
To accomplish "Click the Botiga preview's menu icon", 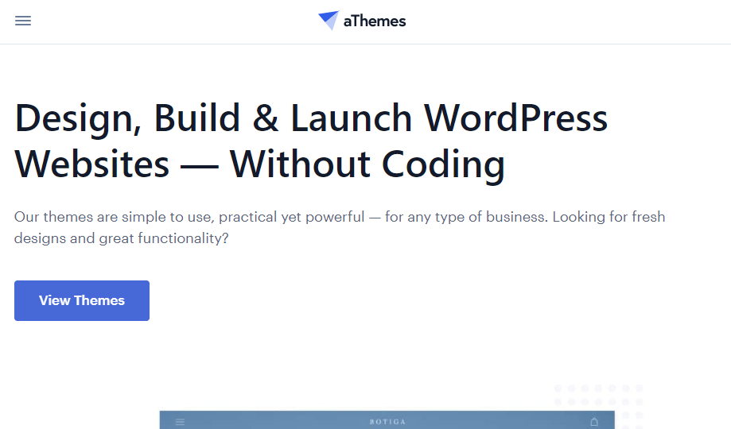I will click(x=180, y=422).
